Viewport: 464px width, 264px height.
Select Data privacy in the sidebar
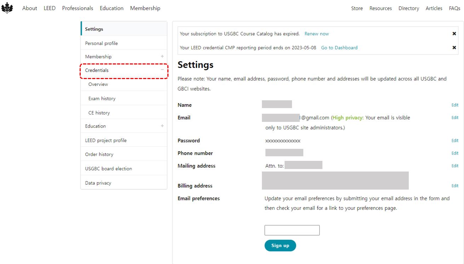[98, 183]
